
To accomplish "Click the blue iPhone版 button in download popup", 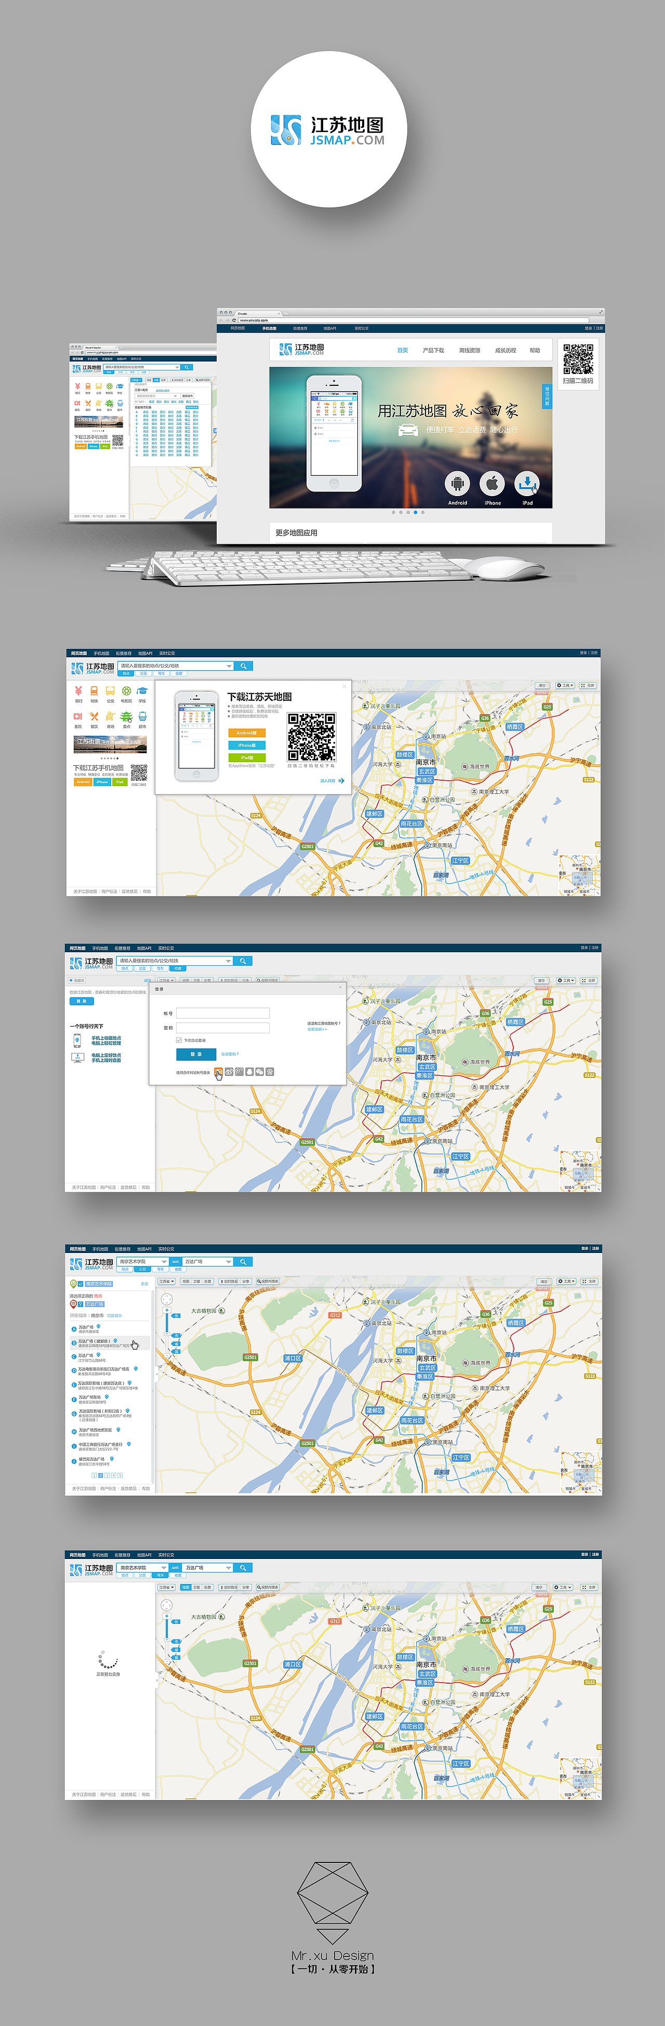I will [246, 745].
